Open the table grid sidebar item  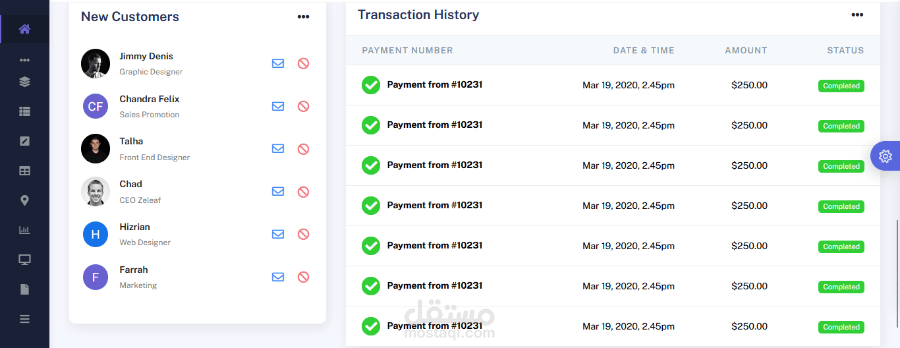coord(24,171)
